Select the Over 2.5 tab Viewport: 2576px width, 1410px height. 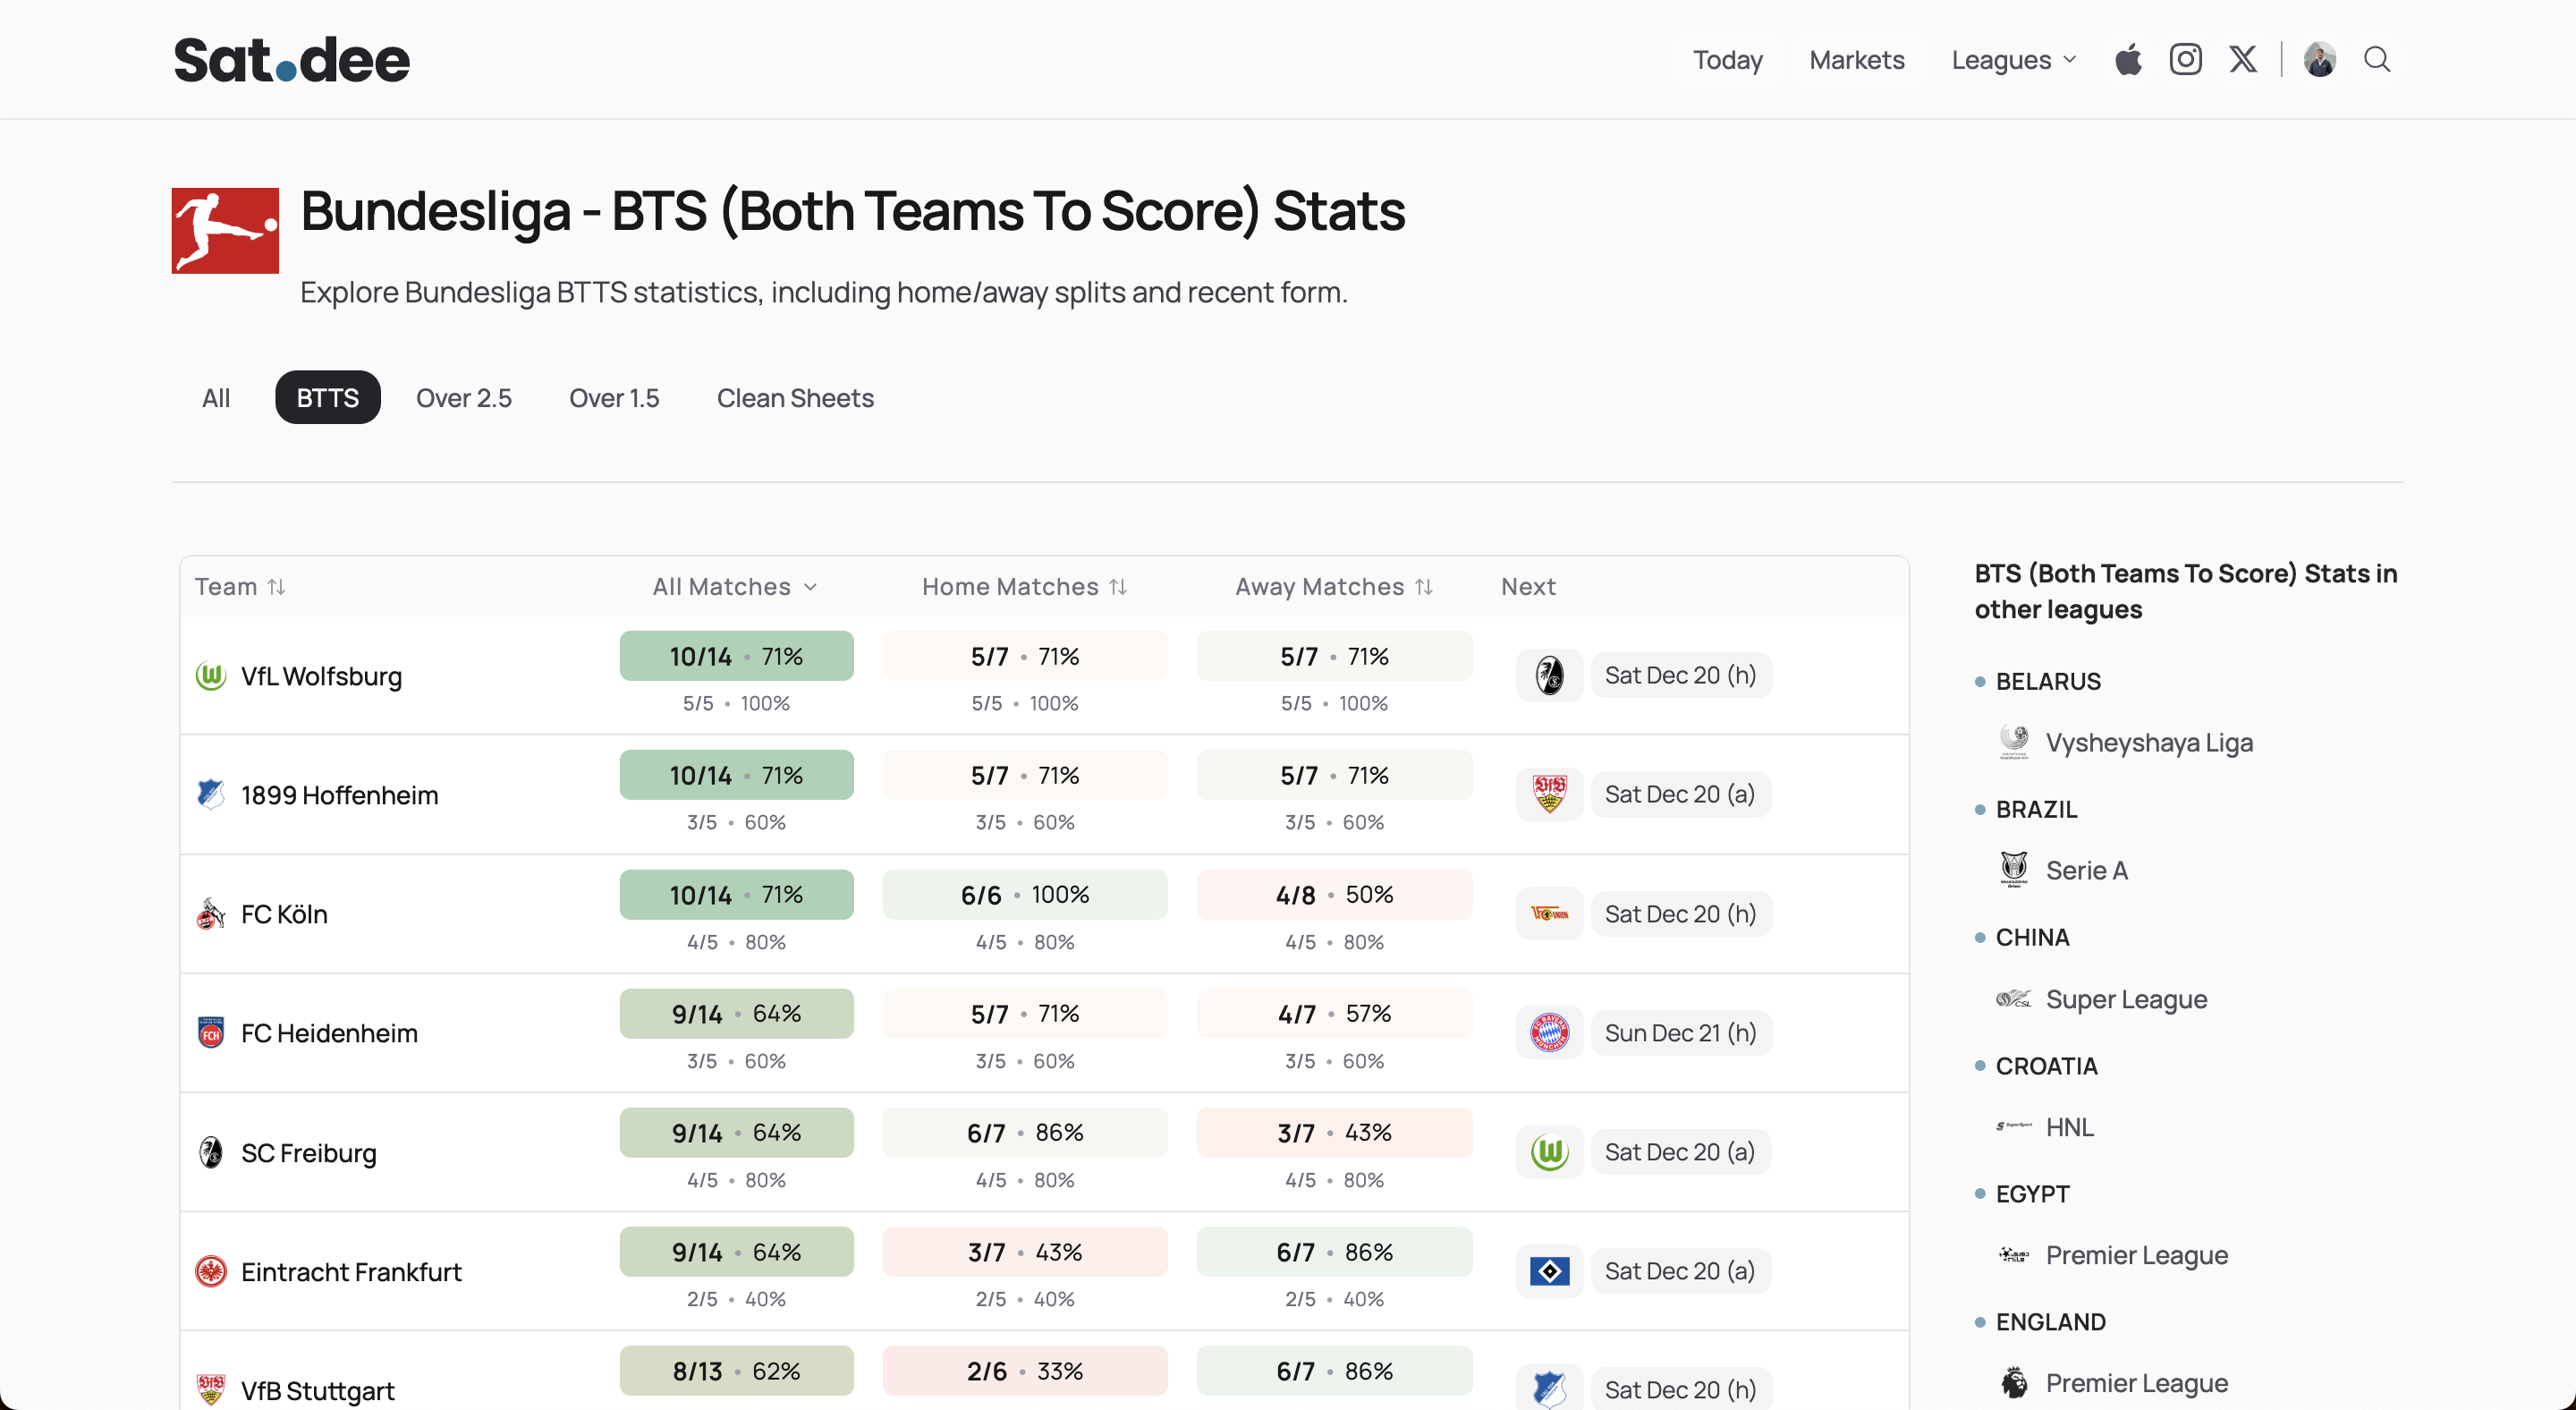coord(463,398)
